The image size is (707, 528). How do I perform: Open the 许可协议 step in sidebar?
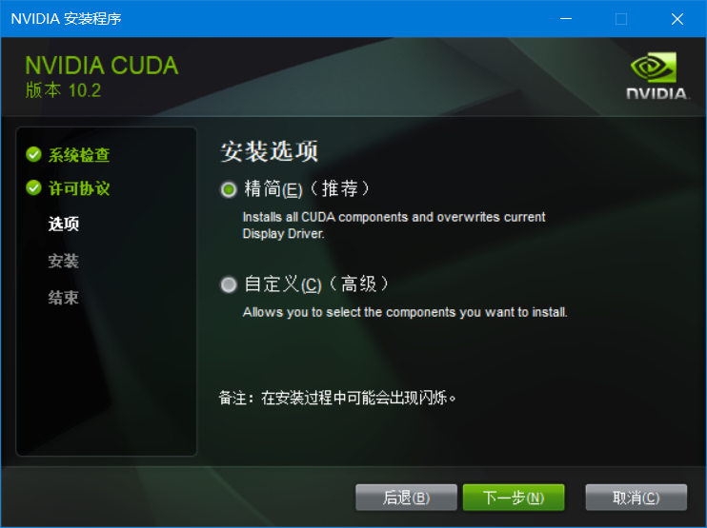tap(79, 188)
